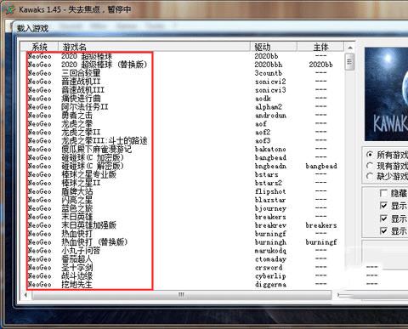Select the 现有游戏 radio button
Screen dimensions: 408x329
coord(370,166)
